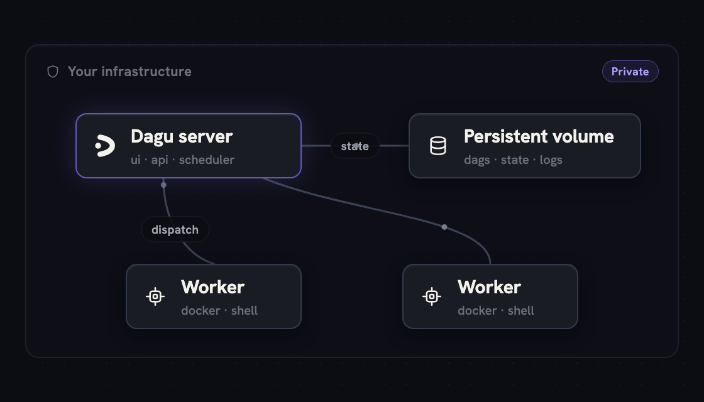704x402 pixels.
Task: Click the ui · api · scheduler subtitle
Action: (183, 160)
